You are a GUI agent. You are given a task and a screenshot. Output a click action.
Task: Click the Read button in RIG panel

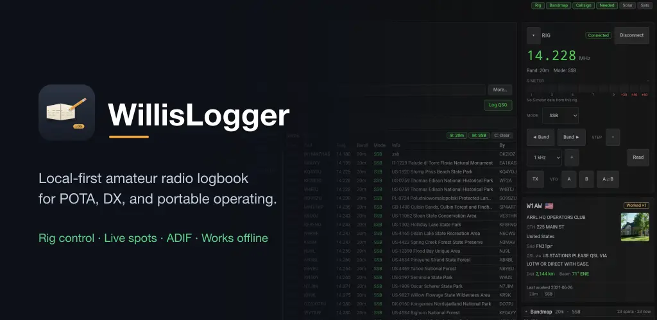tap(638, 157)
